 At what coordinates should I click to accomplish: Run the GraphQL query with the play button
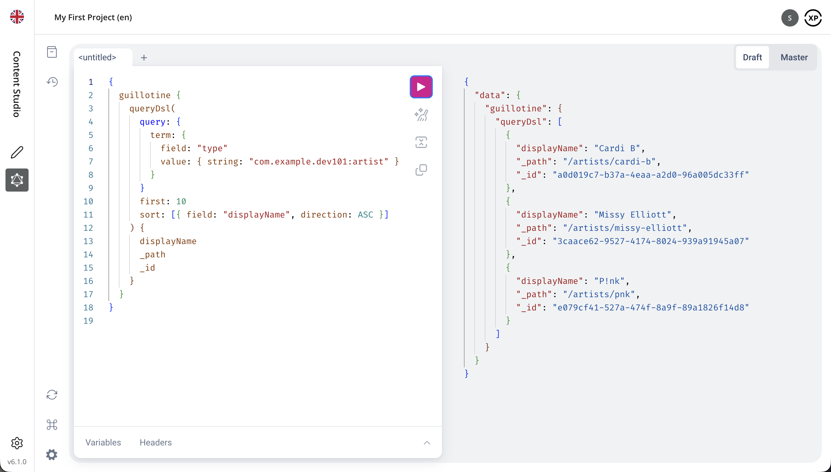(421, 87)
